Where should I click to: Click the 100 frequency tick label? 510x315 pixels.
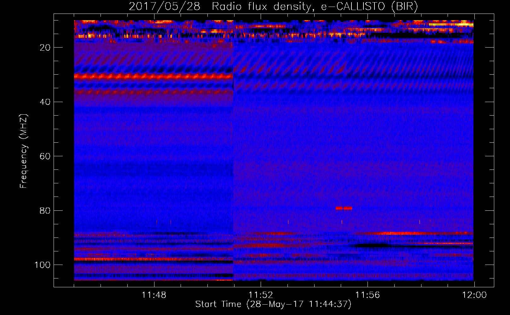(x=43, y=265)
